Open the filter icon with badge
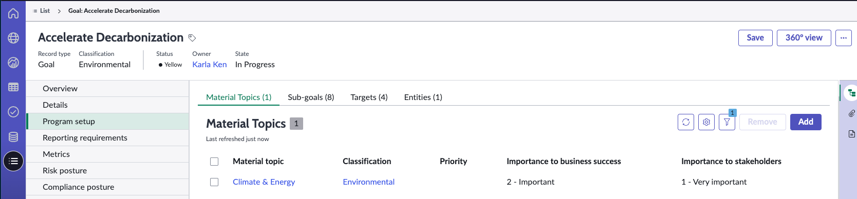 (727, 122)
